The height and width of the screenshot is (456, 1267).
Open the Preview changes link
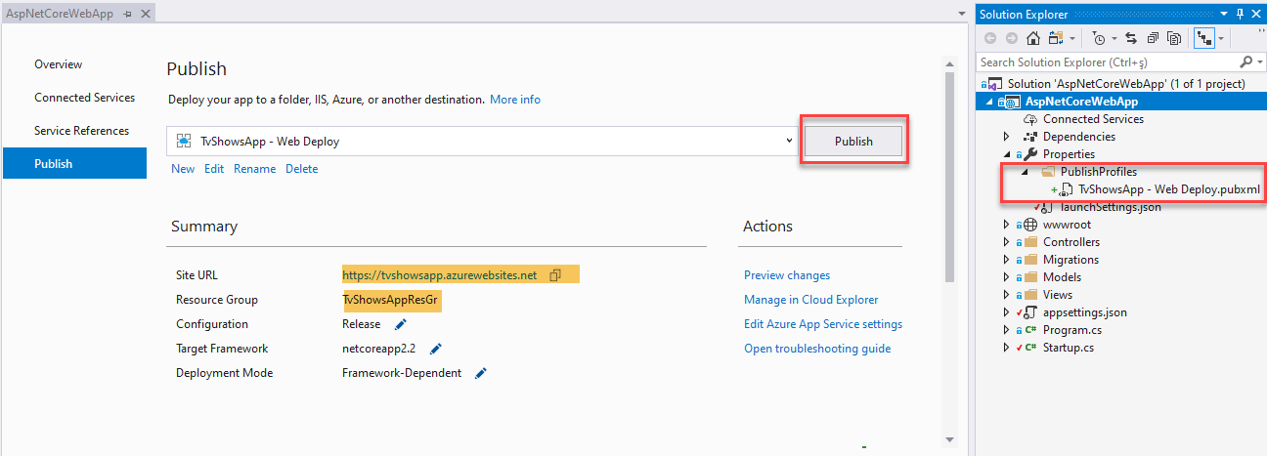(787, 275)
